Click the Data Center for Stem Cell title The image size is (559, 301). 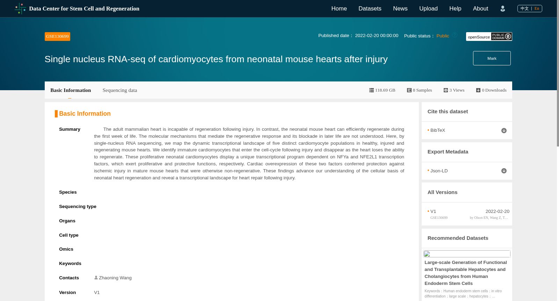click(84, 9)
